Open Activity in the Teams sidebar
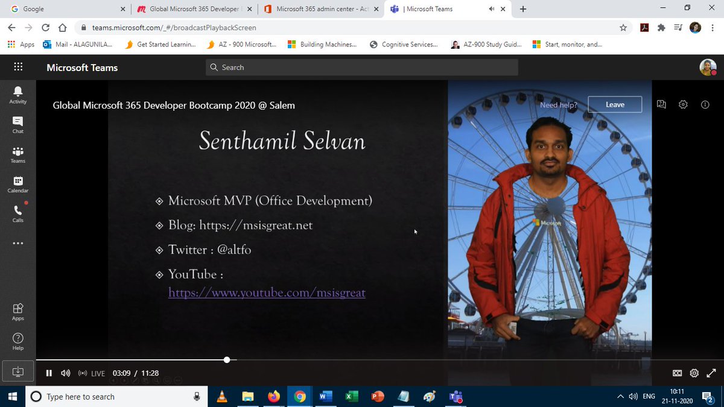 pyautogui.click(x=17, y=95)
